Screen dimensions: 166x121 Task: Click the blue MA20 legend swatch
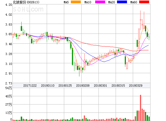point(122,2)
